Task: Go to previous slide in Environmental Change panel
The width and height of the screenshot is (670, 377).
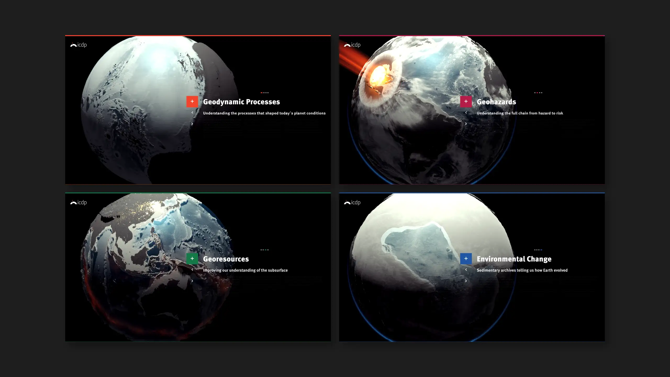Action: pos(466,270)
